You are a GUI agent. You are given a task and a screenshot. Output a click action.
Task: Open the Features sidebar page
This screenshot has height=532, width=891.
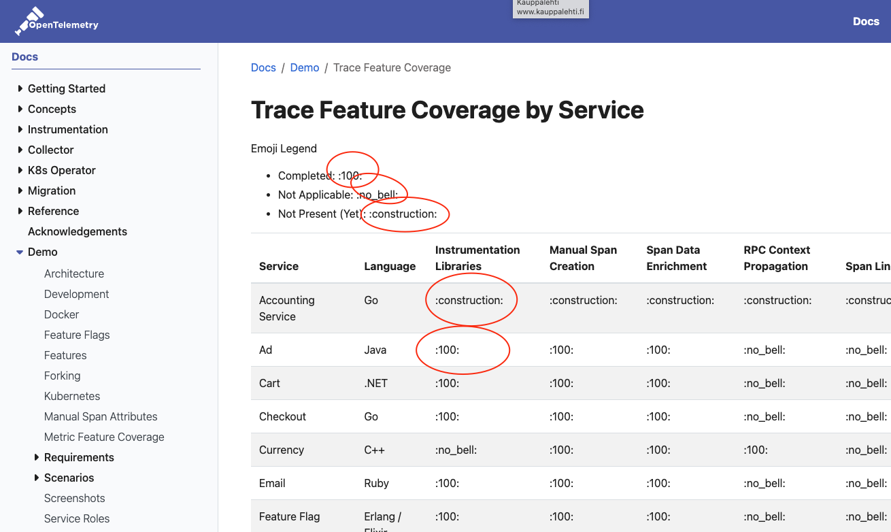point(65,355)
